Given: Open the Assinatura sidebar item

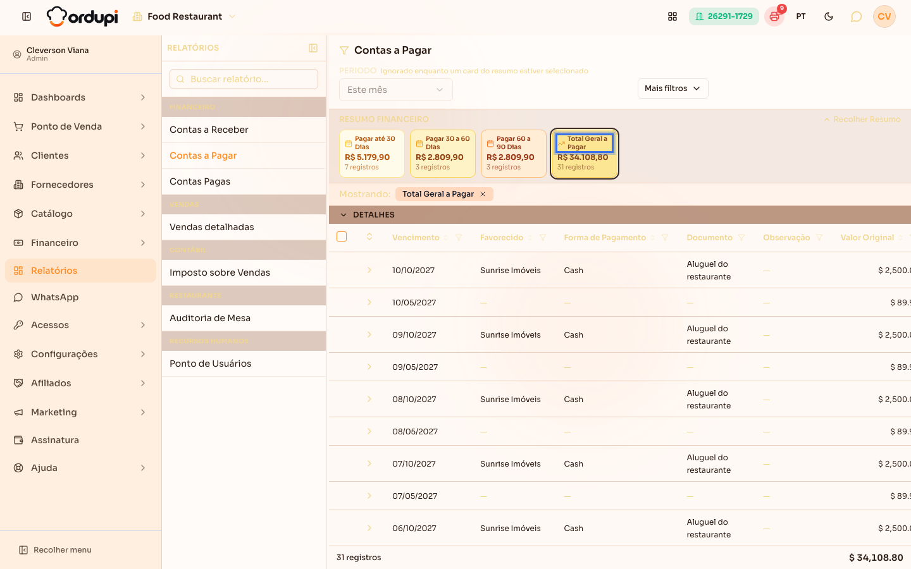Looking at the screenshot, I should (x=80, y=440).
